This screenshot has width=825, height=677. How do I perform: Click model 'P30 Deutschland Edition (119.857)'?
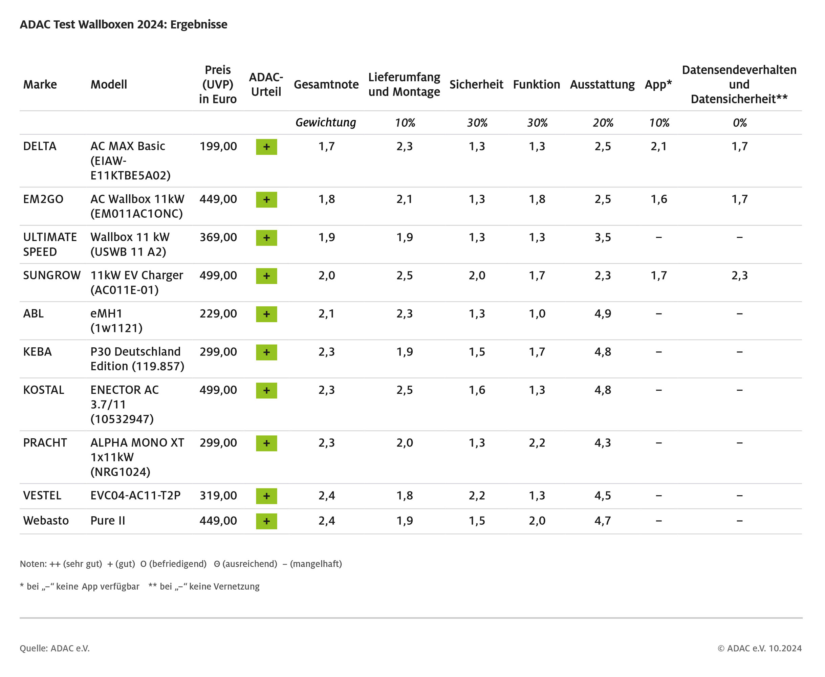[137, 359]
